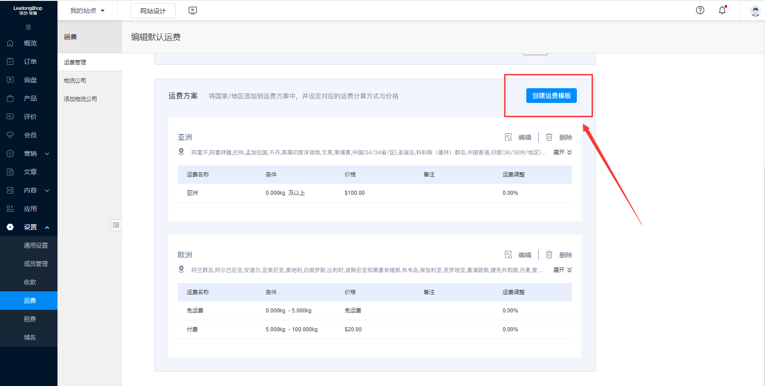The image size is (765, 386).
Task: Expand the 欧洲 country list with 展开
Action: point(562,270)
